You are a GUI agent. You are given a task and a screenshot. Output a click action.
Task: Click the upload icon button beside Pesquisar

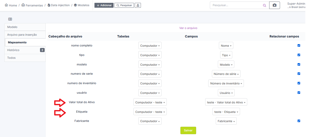click(x=138, y=5)
